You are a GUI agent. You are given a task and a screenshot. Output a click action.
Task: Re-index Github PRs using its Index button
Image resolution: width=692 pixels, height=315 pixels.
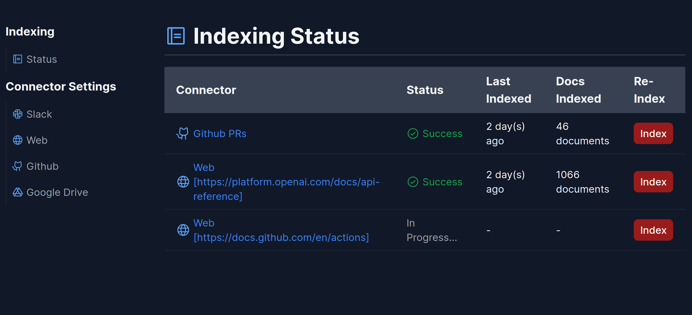[x=653, y=133]
